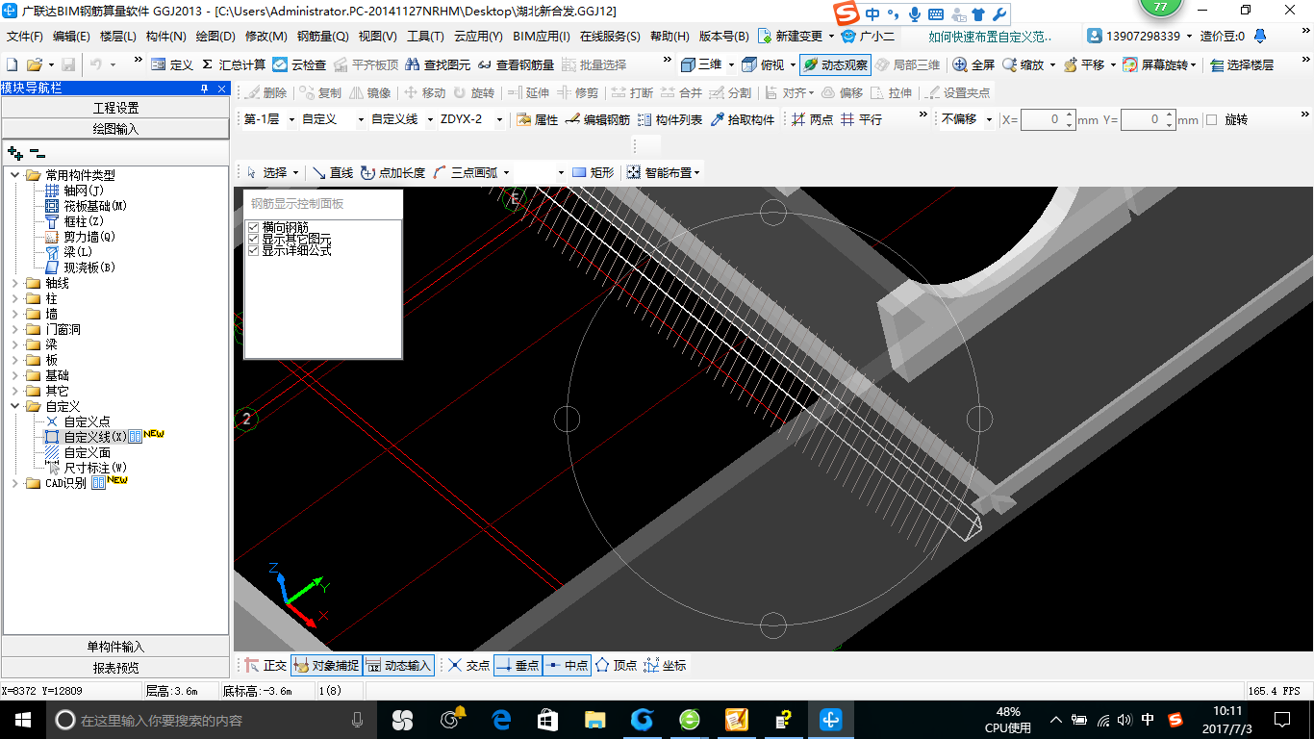Toggle 动态输入 mode
1314x739 pixels.
399,665
